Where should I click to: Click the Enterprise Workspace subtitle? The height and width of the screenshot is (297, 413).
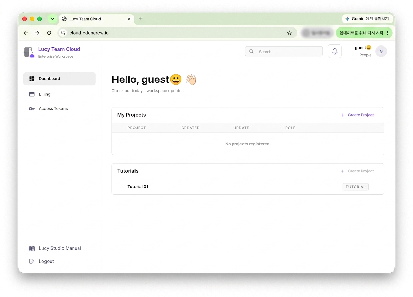coord(56,57)
